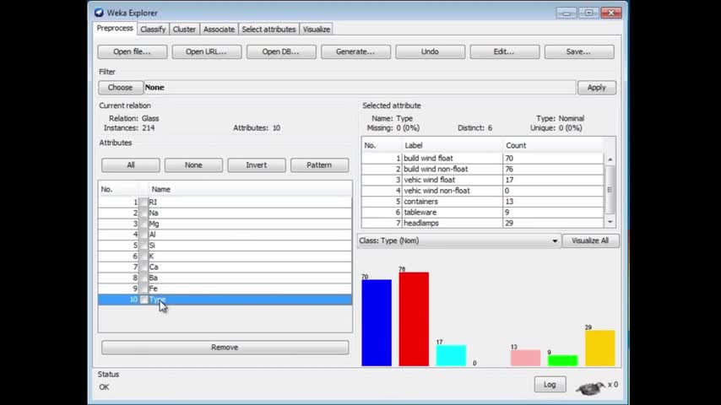
Task: Switch to the Cluster tab
Action: (x=184, y=29)
